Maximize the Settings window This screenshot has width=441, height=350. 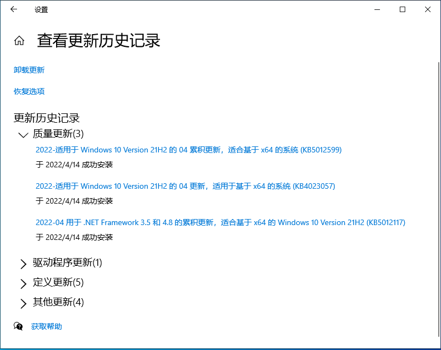click(402, 9)
